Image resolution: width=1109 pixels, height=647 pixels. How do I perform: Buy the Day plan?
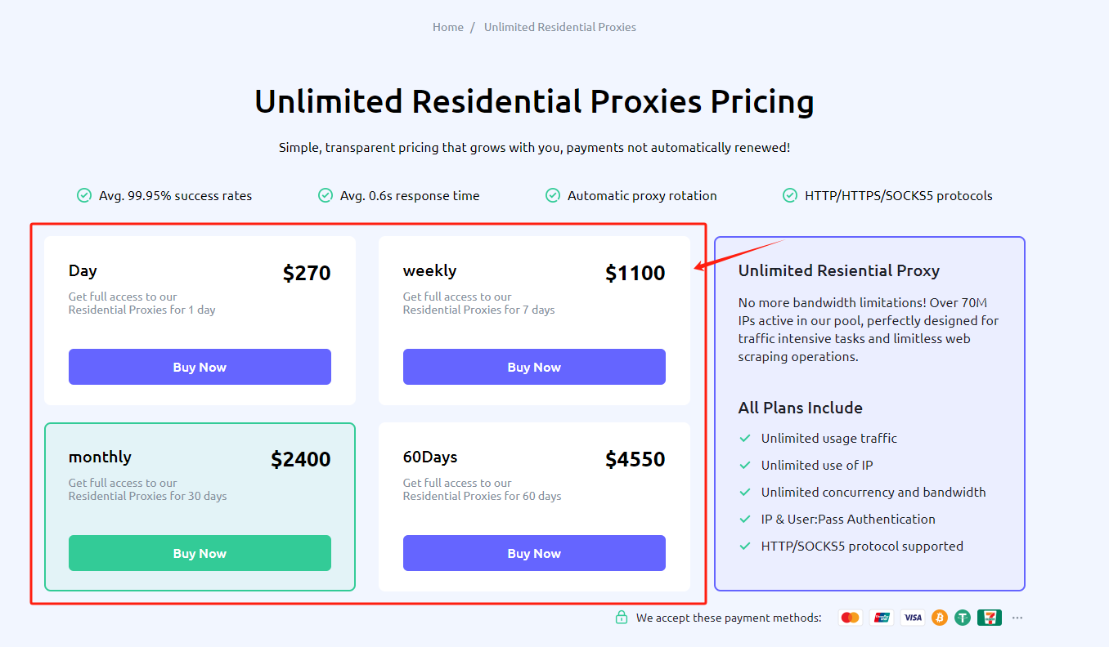pyautogui.click(x=200, y=367)
